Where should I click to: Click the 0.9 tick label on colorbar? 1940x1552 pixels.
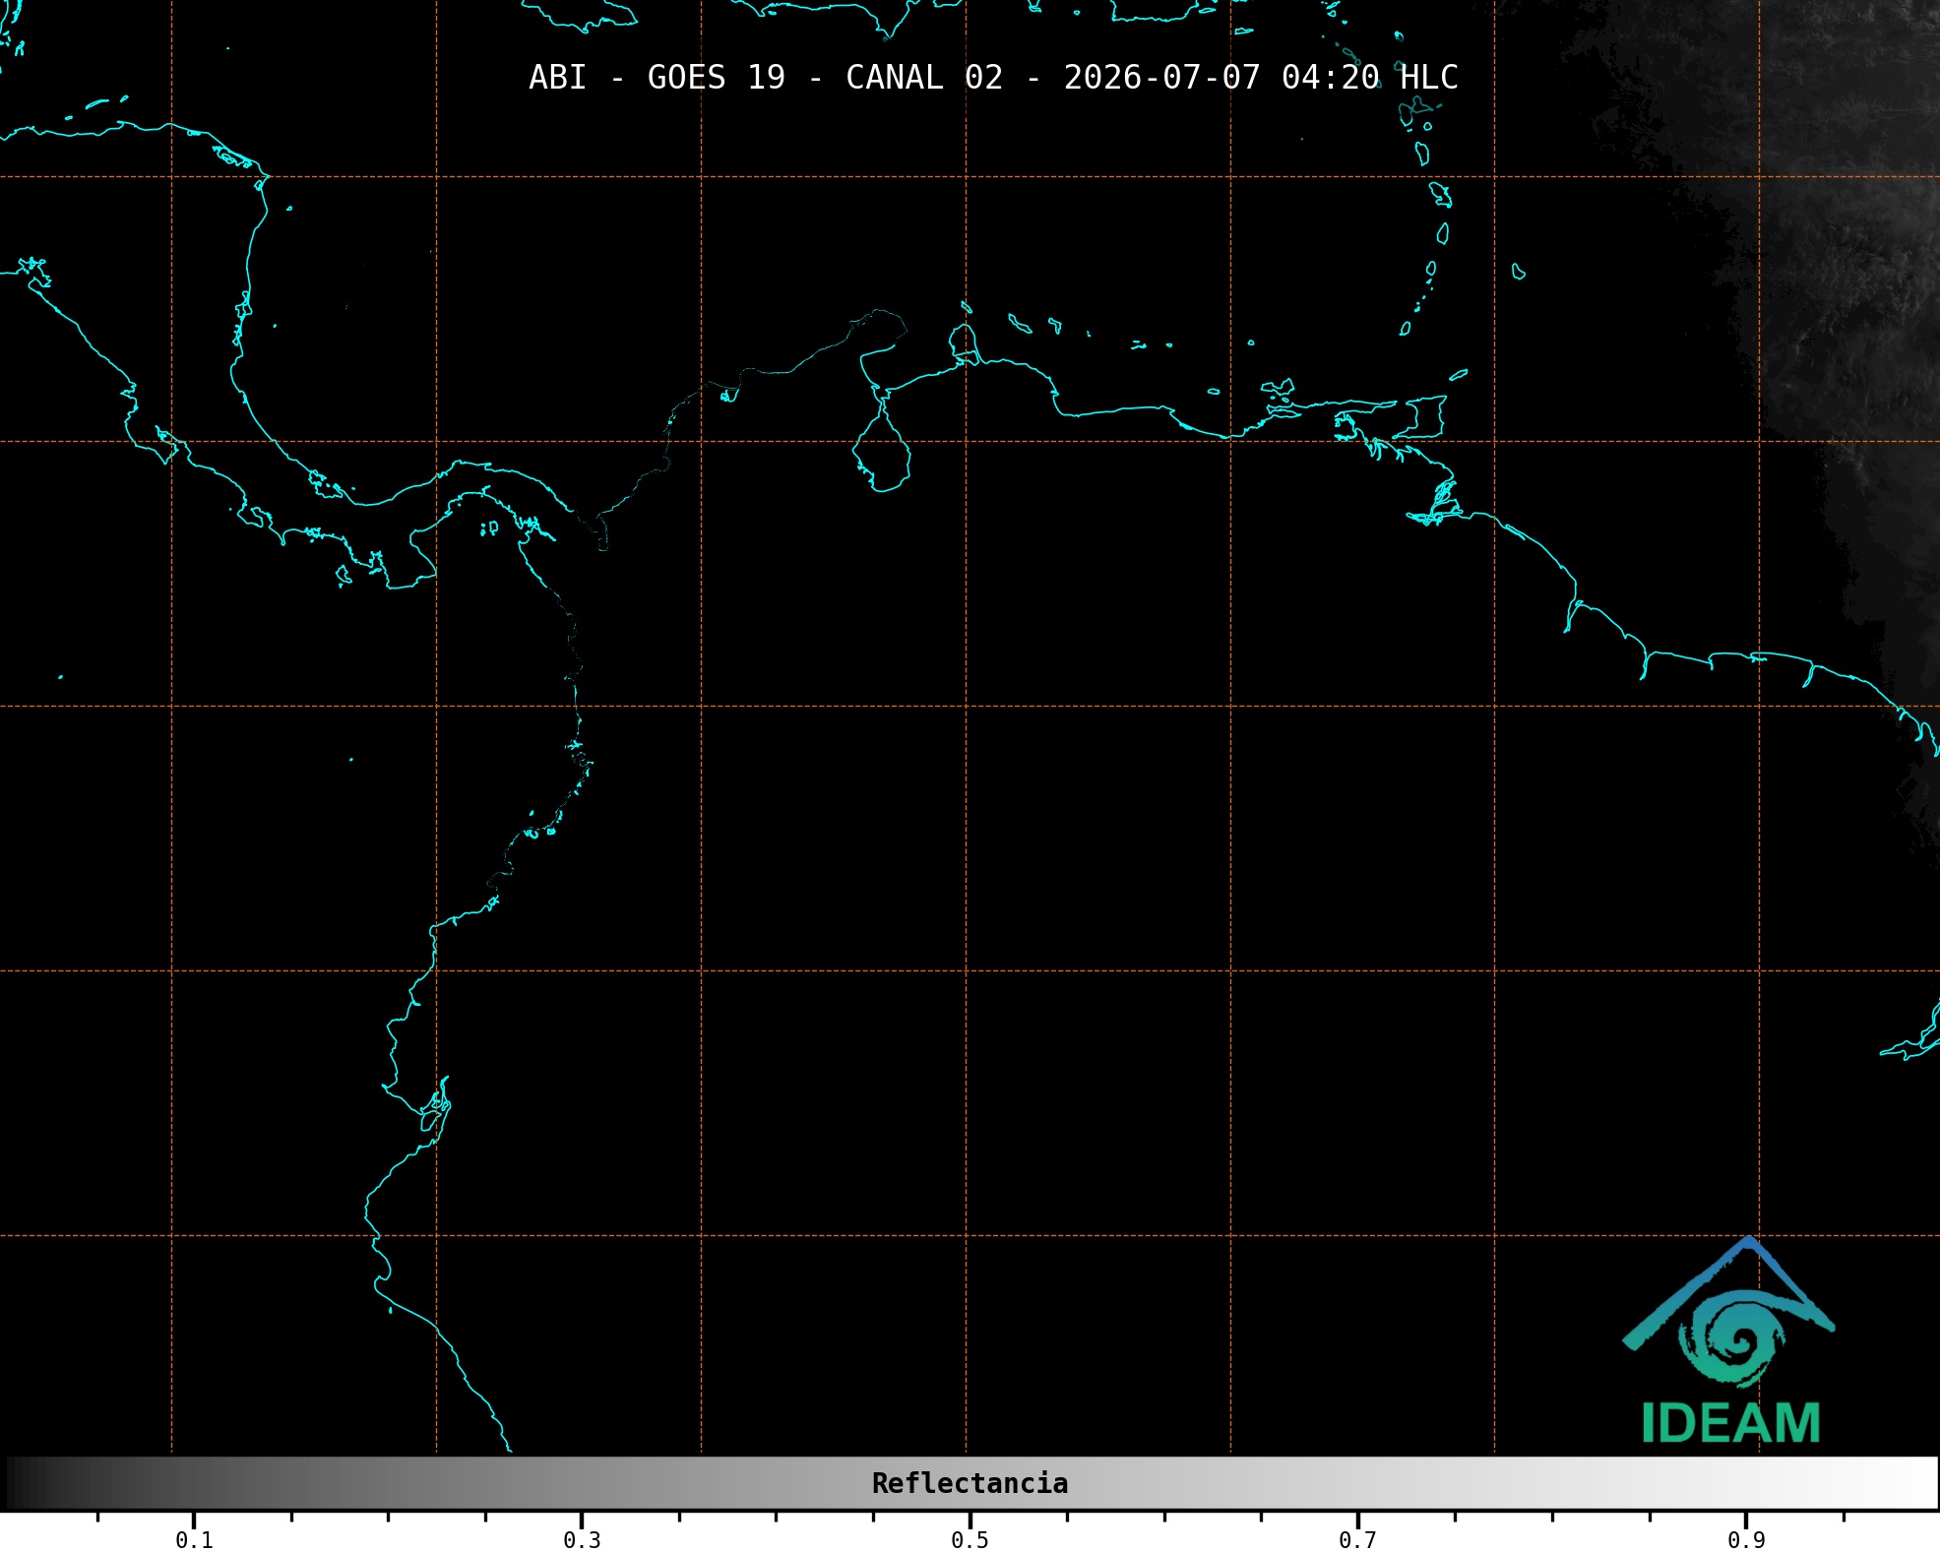[x=1746, y=1539]
